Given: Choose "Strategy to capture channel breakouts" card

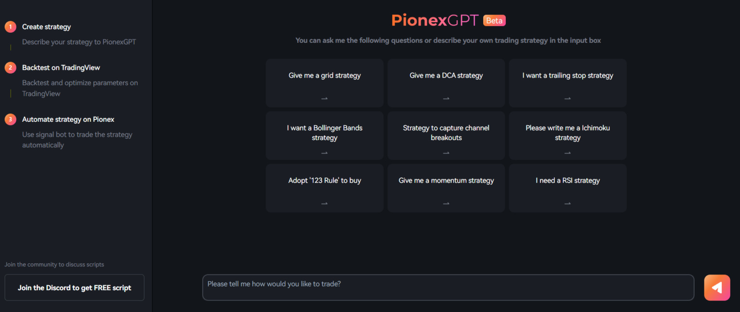Looking at the screenshot, I should [446, 133].
